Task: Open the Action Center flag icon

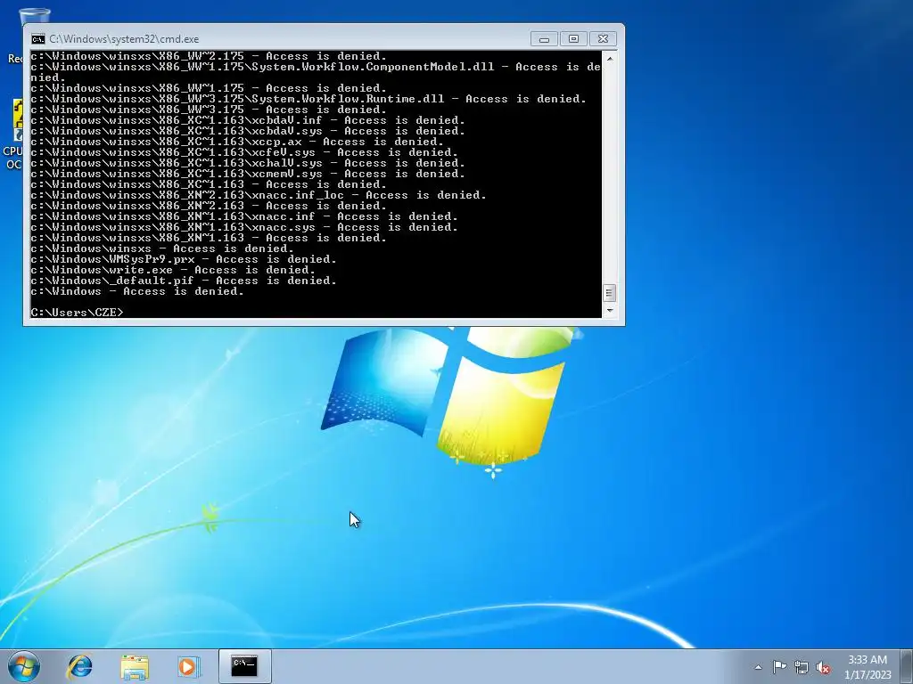Action: click(779, 667)
